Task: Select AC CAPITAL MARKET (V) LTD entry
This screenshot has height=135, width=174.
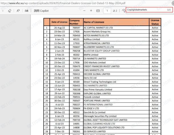Action: [98, 28]
